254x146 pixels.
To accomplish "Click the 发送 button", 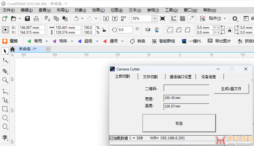I will [179, 123].
